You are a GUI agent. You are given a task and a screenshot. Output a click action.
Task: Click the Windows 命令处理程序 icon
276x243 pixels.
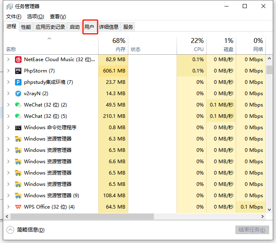click(18, 128)
